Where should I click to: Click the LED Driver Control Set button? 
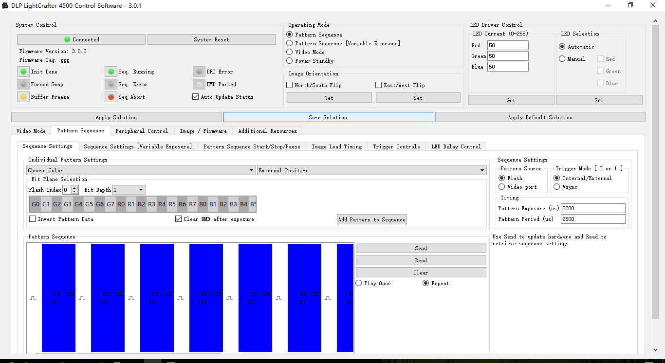point(599,100)
